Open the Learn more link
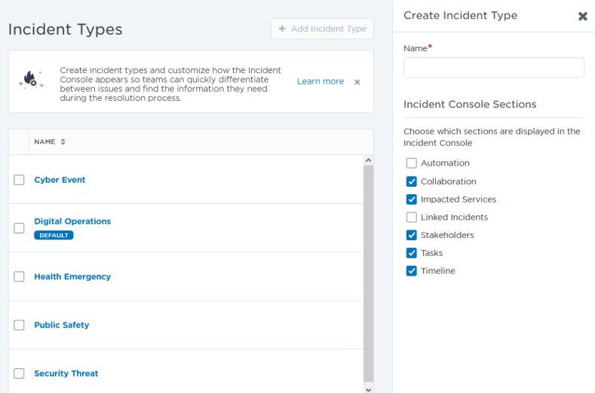 coord(320,81)
